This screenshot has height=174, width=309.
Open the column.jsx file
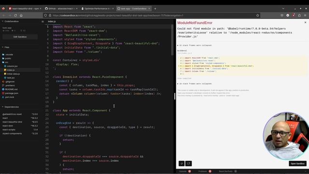(x=12, y=66)
